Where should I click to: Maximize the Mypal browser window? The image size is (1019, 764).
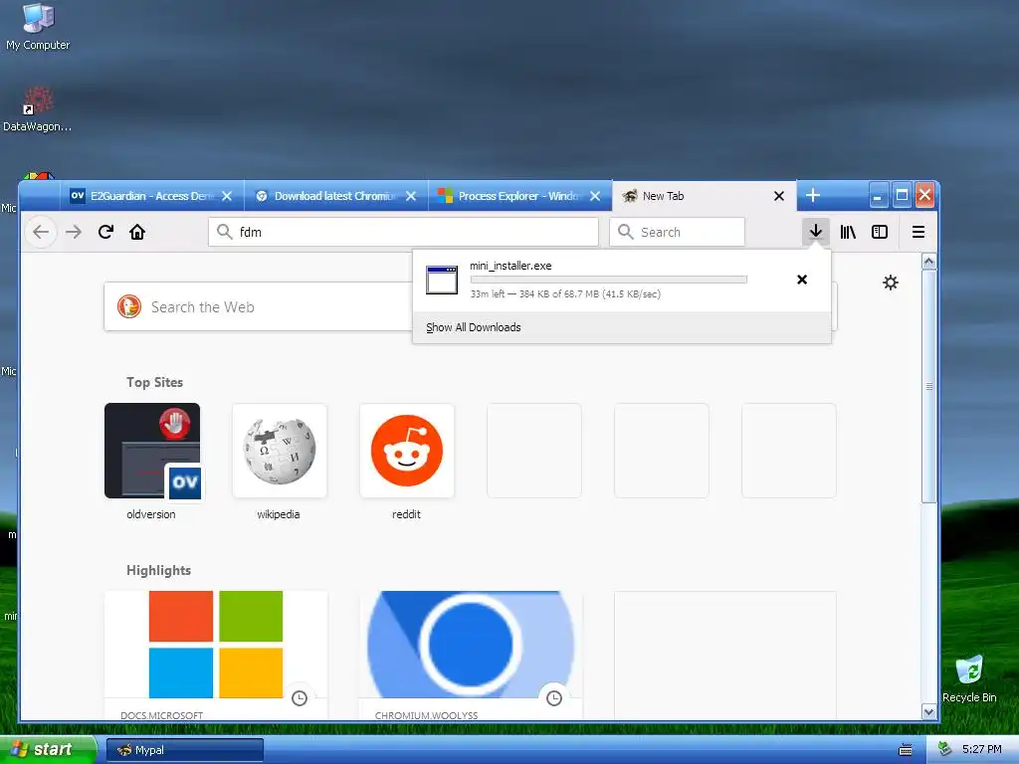[x=902, y=196]
